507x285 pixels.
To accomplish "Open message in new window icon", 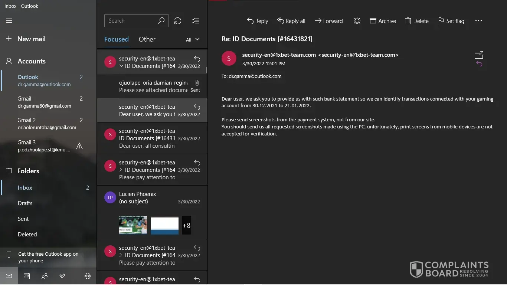I will (479, 55).
